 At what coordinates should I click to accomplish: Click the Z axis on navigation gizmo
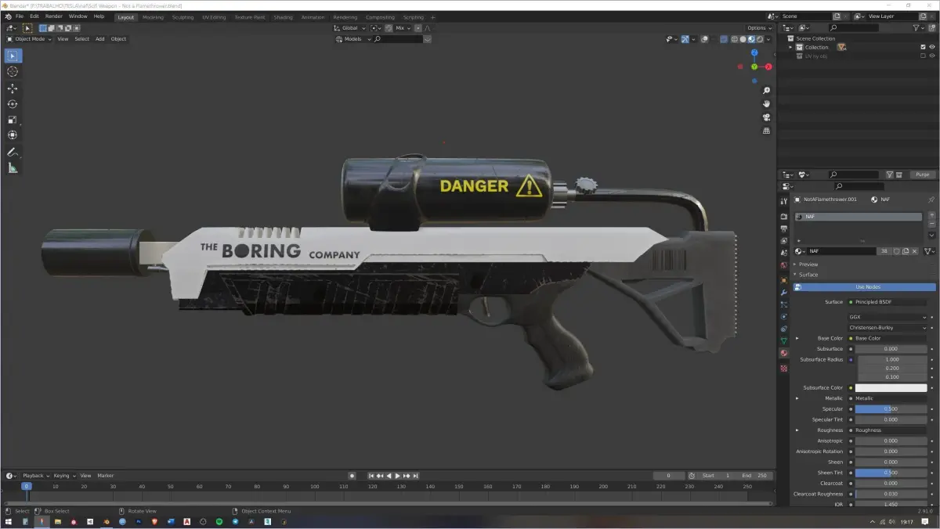(754, 52)
